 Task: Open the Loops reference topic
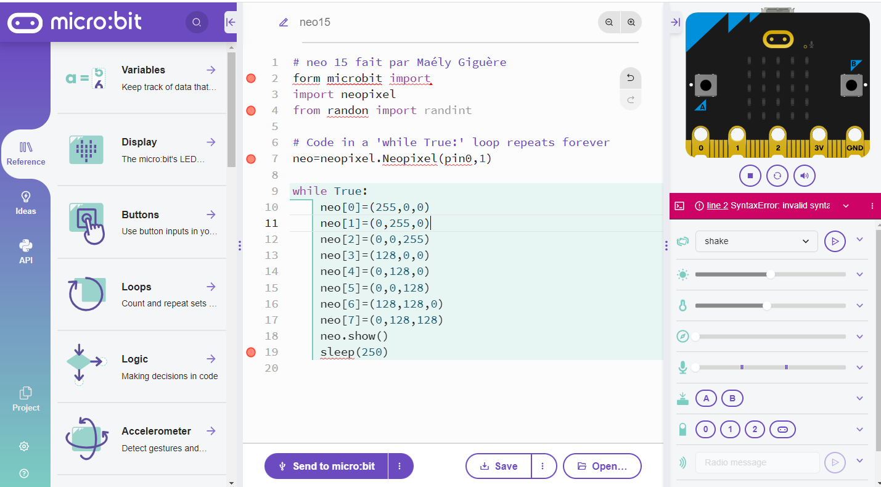pos(142,294)
